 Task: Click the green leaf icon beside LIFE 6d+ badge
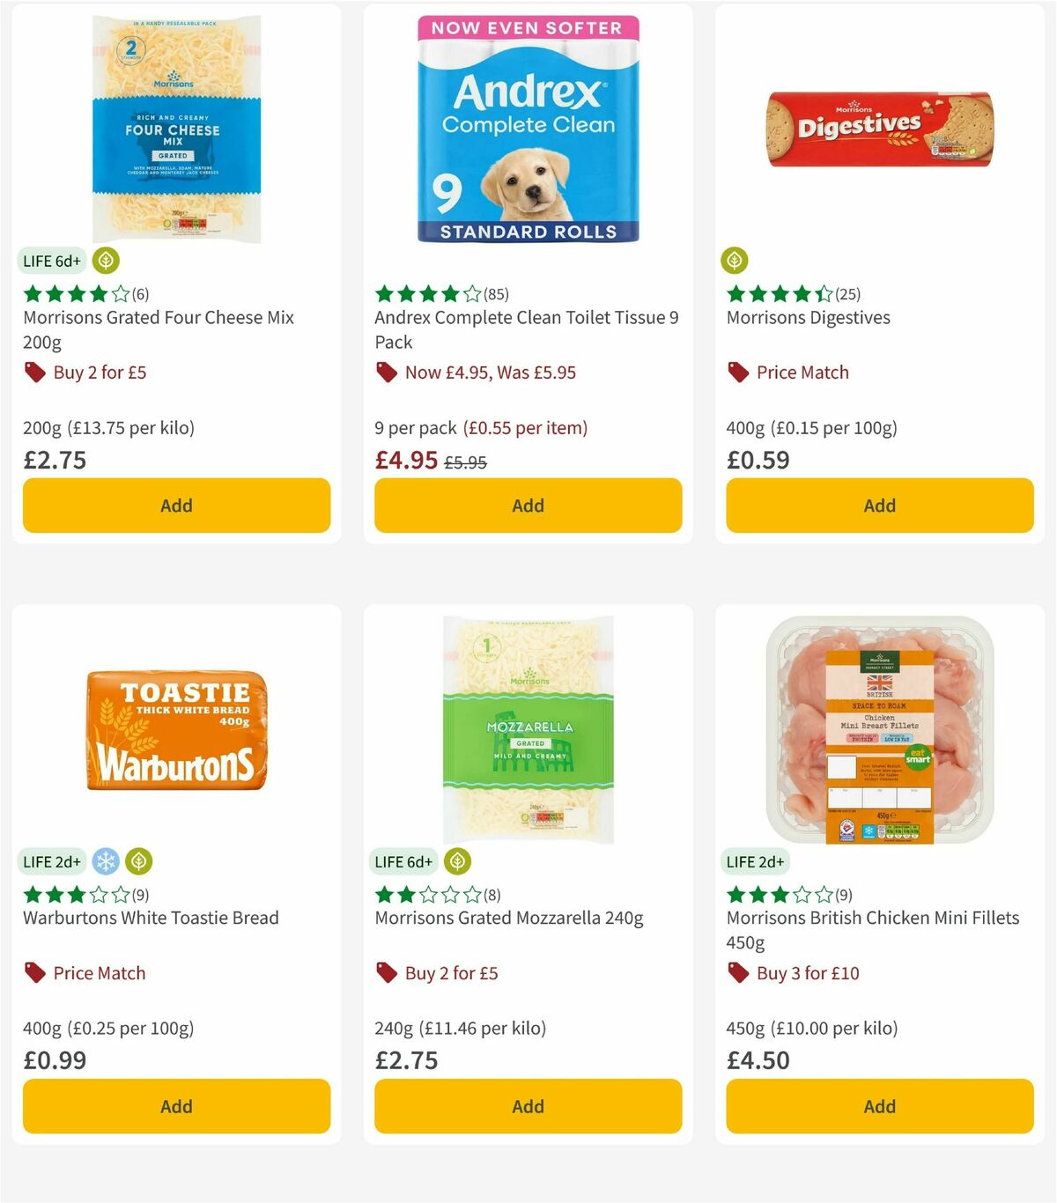pos(105,261)
